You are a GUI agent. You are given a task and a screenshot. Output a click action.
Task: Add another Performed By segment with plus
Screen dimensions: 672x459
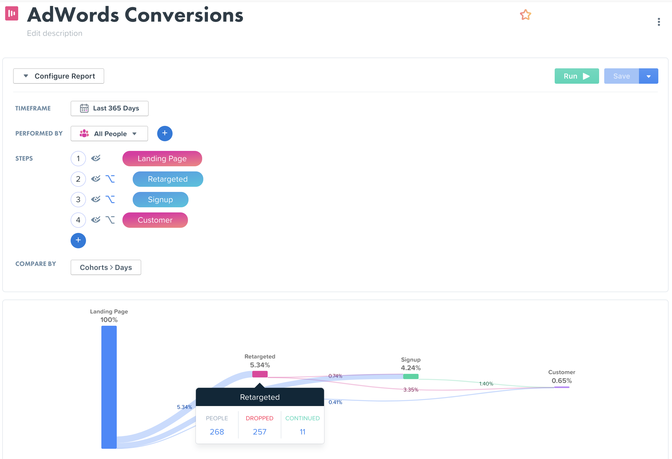165,133
